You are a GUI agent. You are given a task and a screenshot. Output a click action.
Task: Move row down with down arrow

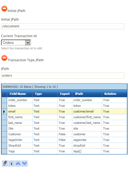(25, 163)
